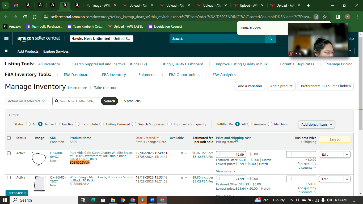The width and height of the screenshot is (363, 204).
Task: Launch Microsoft Edge from the taskbar
Action: (93, 200)
